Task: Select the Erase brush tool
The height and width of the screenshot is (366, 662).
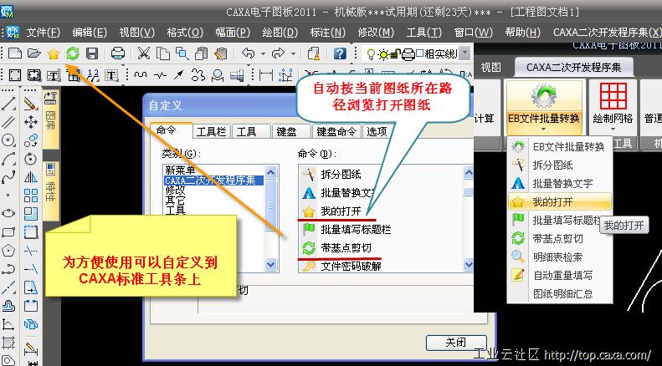Action: click(x=31, y=104)
